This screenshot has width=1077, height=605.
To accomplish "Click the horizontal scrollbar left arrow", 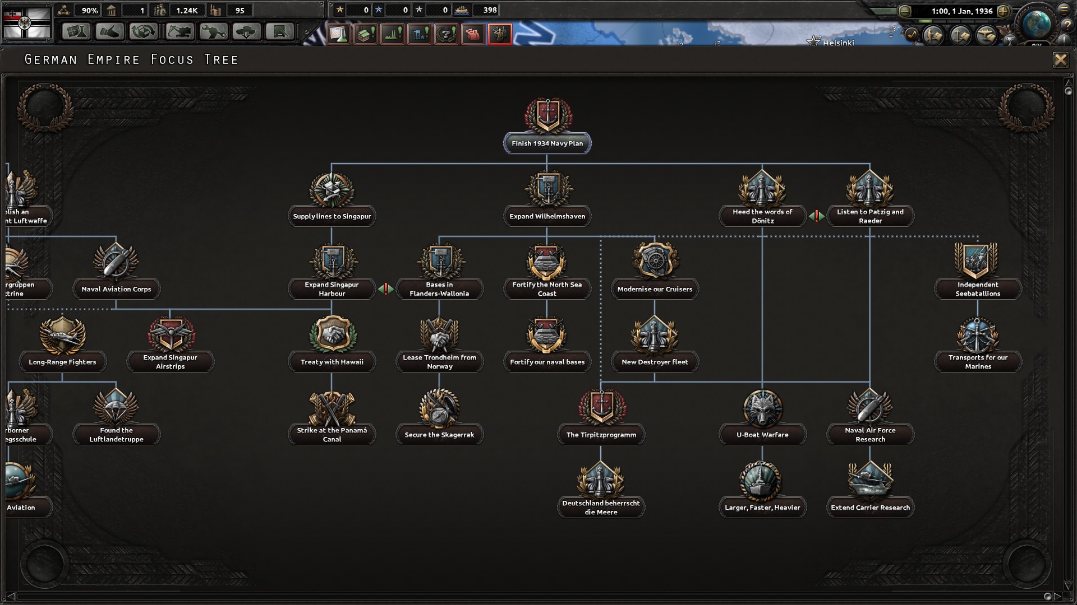I will click(11, 596).
